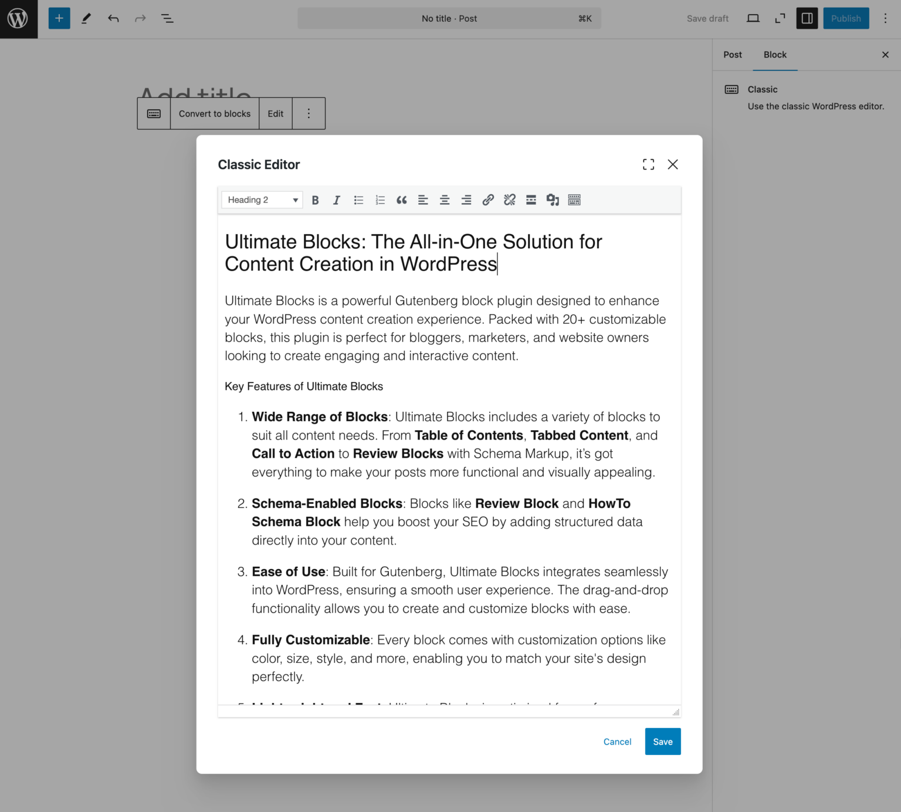Switch to the Post tab

click(733, 55)
